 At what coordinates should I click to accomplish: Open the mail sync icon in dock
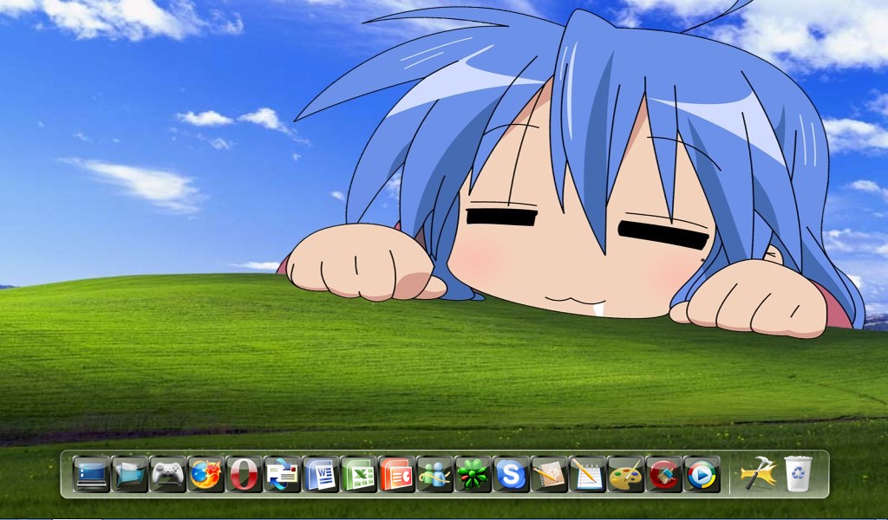pos(282,473)
